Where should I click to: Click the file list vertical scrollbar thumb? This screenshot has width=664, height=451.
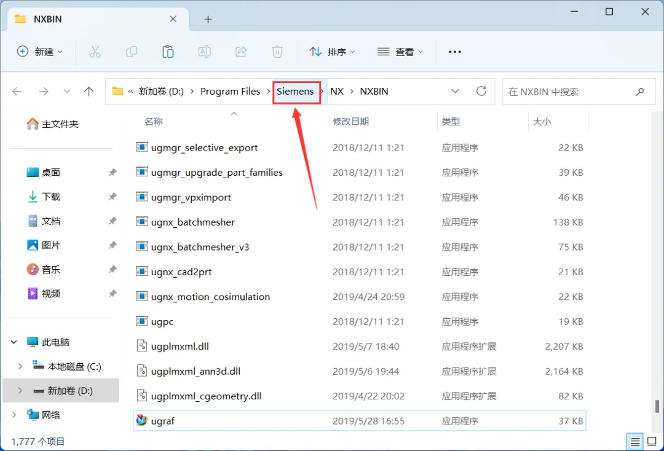click(x=657, y=406)
